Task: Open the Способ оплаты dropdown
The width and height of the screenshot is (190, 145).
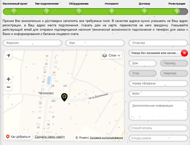Action: 158,128
